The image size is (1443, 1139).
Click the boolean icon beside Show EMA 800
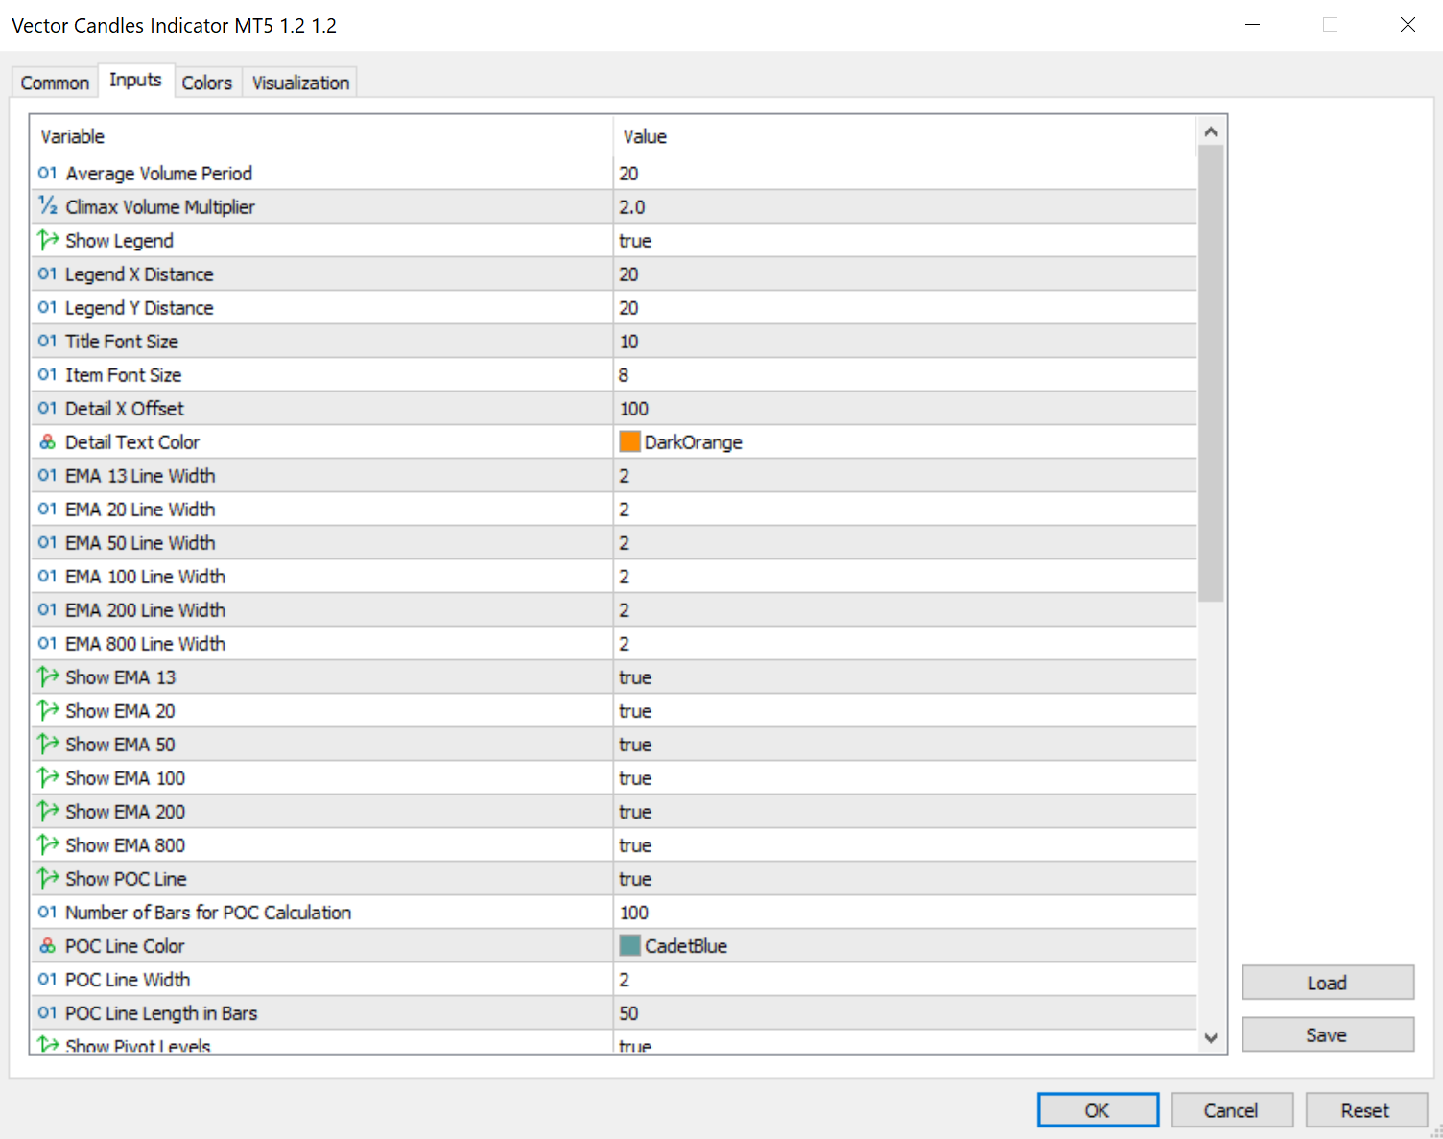(47, 845)
